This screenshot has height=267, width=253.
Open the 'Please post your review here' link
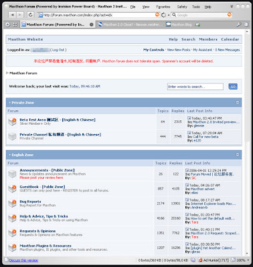(x=41, y=178)
